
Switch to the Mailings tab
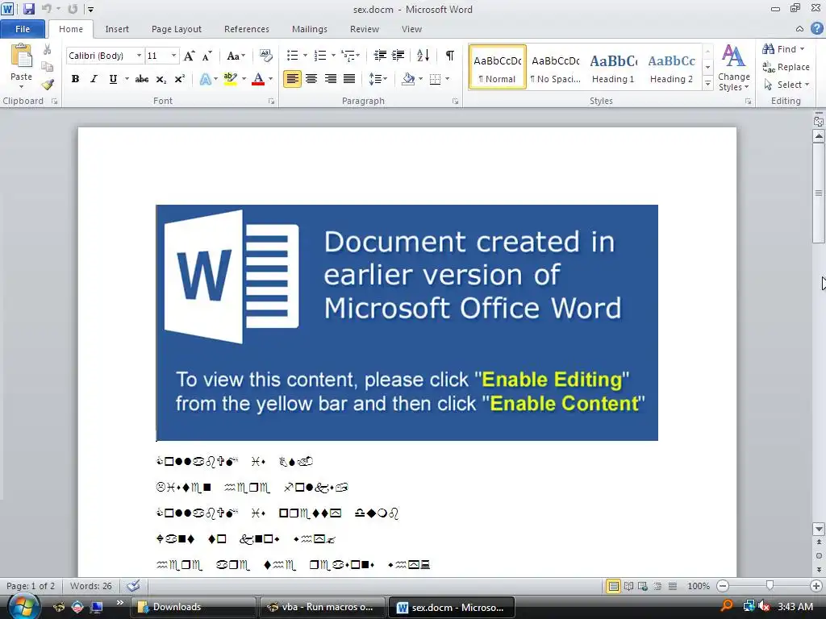[310, 29]
